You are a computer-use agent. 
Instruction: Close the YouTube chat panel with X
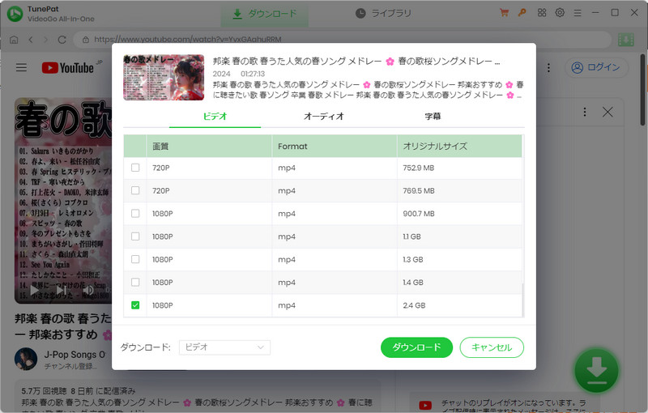(607, 112)
